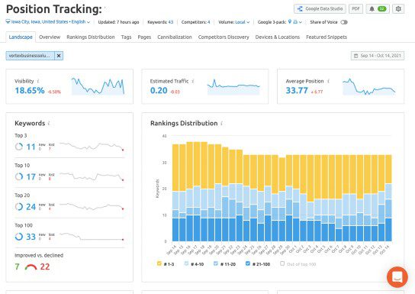This screenshot has width=415, height=294.
Task: Click Keywords: 43 link
Action: click(160, 22)
